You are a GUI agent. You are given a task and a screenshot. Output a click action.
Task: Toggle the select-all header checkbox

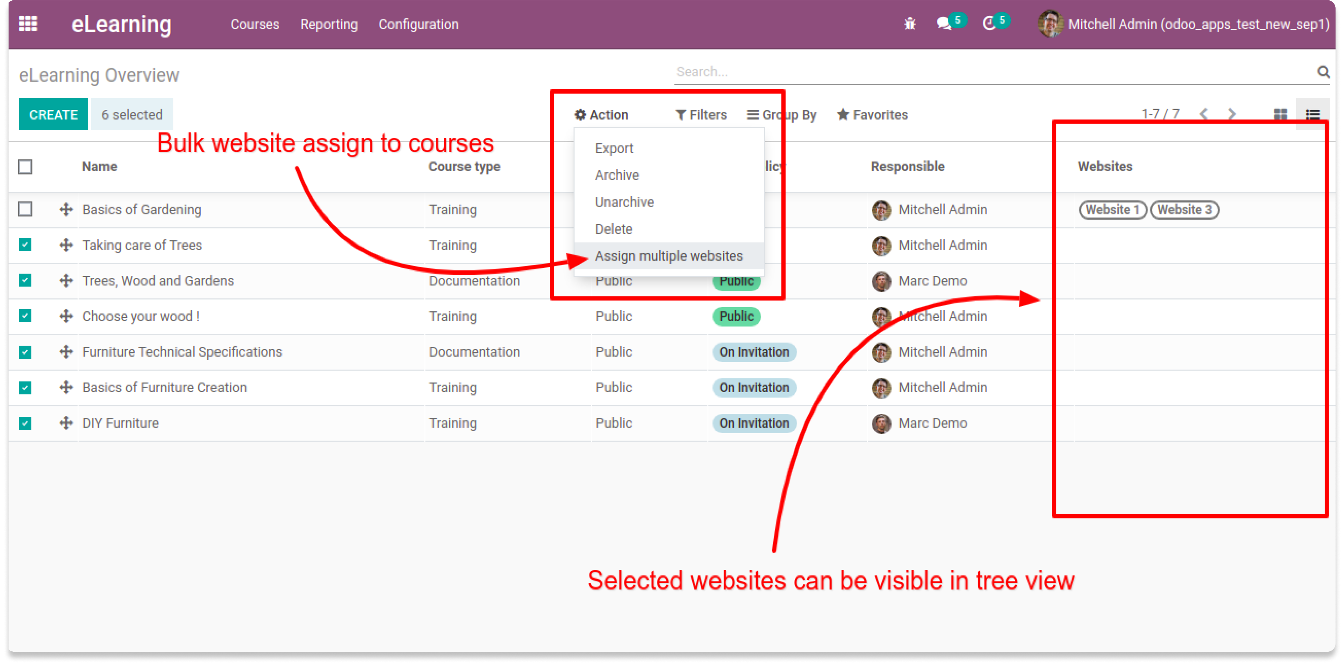[25, 167]
